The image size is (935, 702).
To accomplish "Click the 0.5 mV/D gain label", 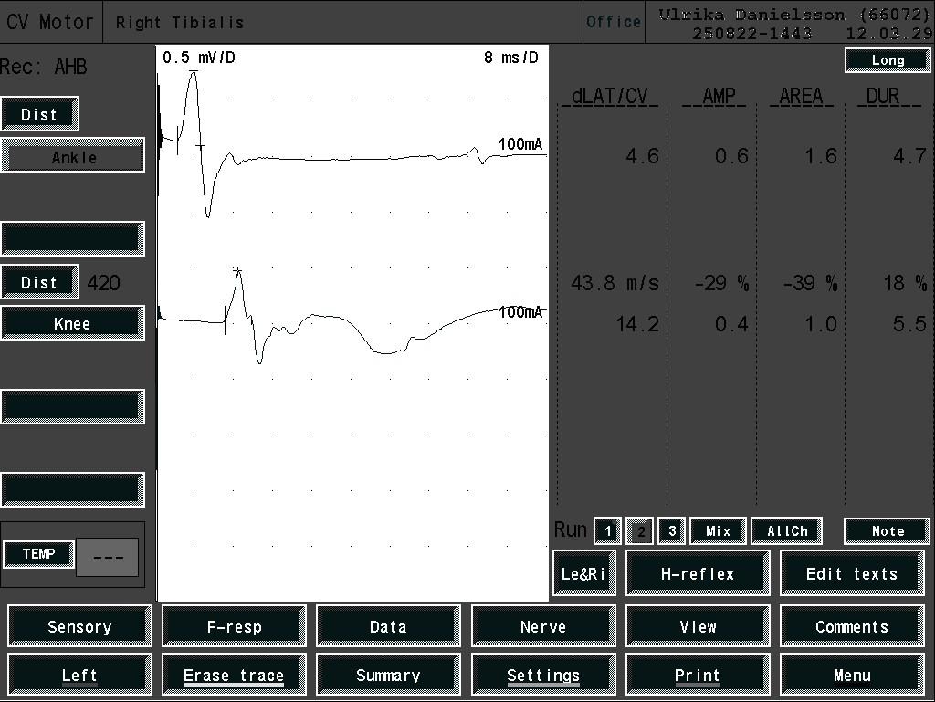I will 199,58.
